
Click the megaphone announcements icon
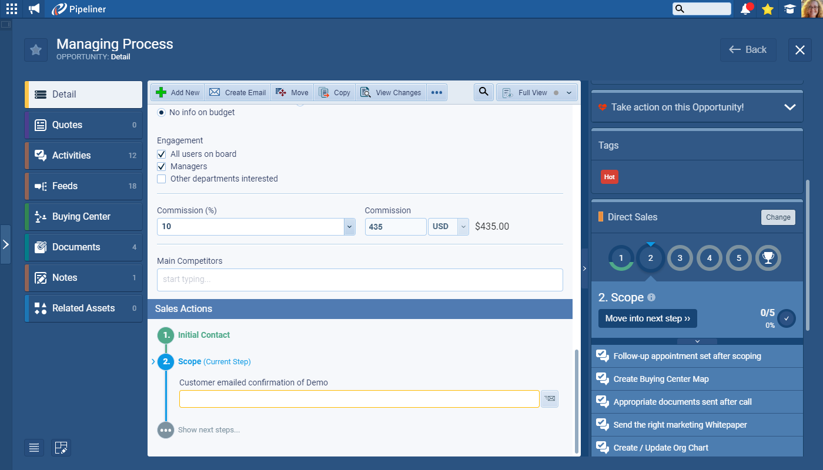[34, 9]
